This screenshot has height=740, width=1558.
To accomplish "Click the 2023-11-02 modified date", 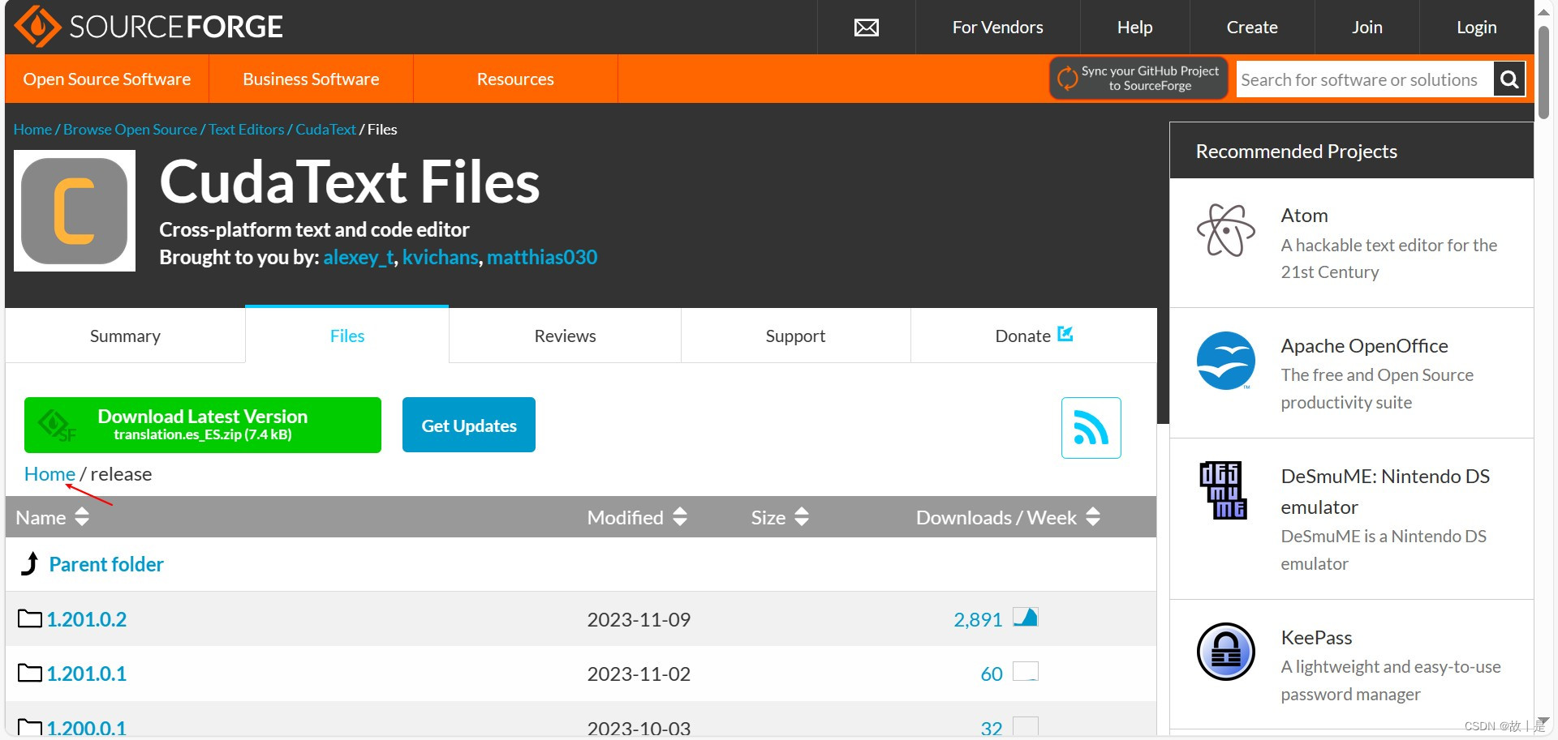I will point(639,674).
